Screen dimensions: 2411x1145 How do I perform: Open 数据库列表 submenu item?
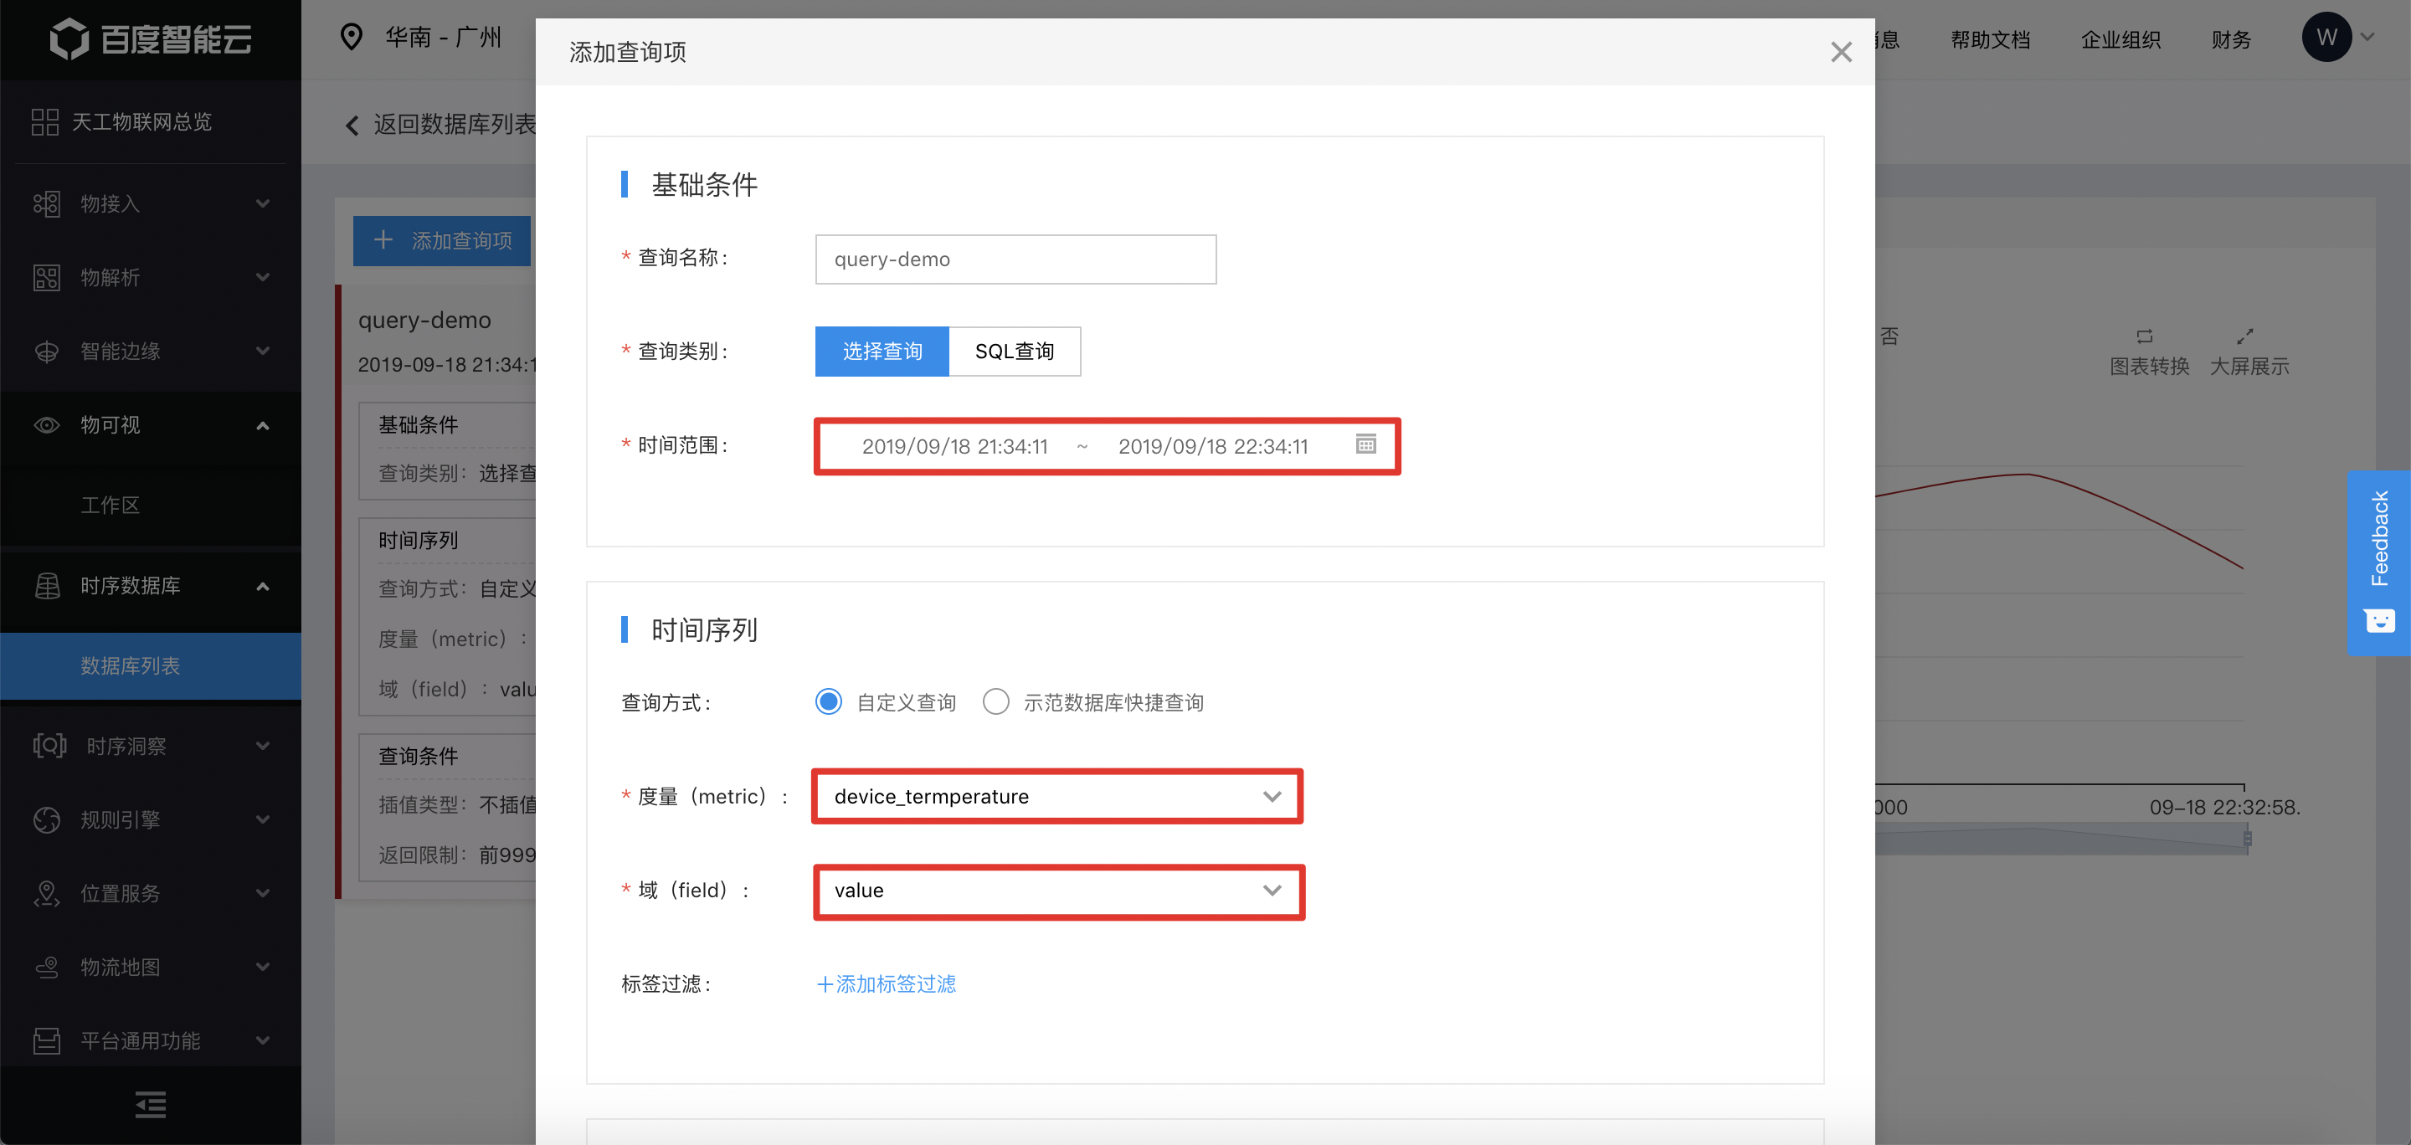coord(151,666)
